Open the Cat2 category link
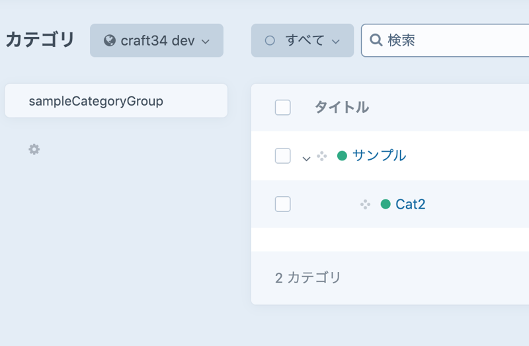529x346 pixels. click(410, 204)
